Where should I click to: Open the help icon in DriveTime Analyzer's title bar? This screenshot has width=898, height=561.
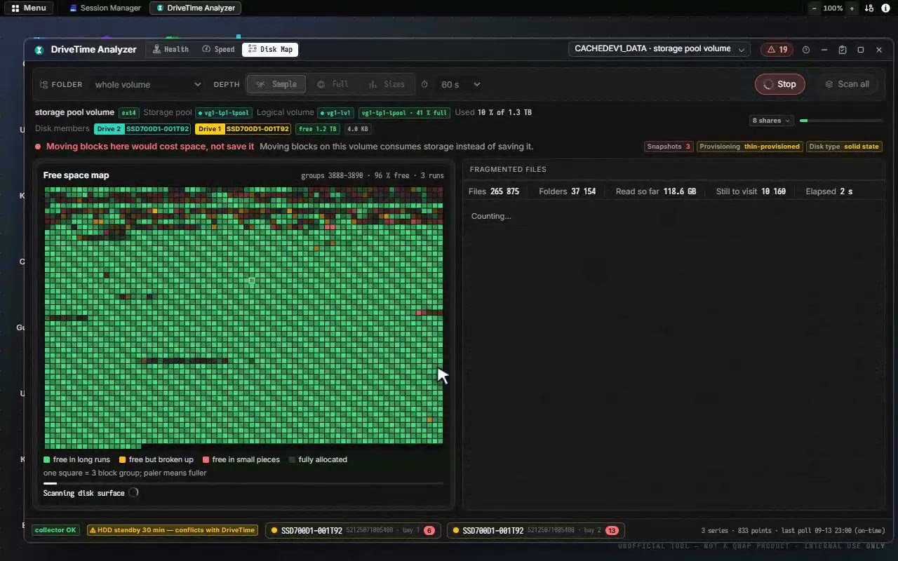click(806, 50)
